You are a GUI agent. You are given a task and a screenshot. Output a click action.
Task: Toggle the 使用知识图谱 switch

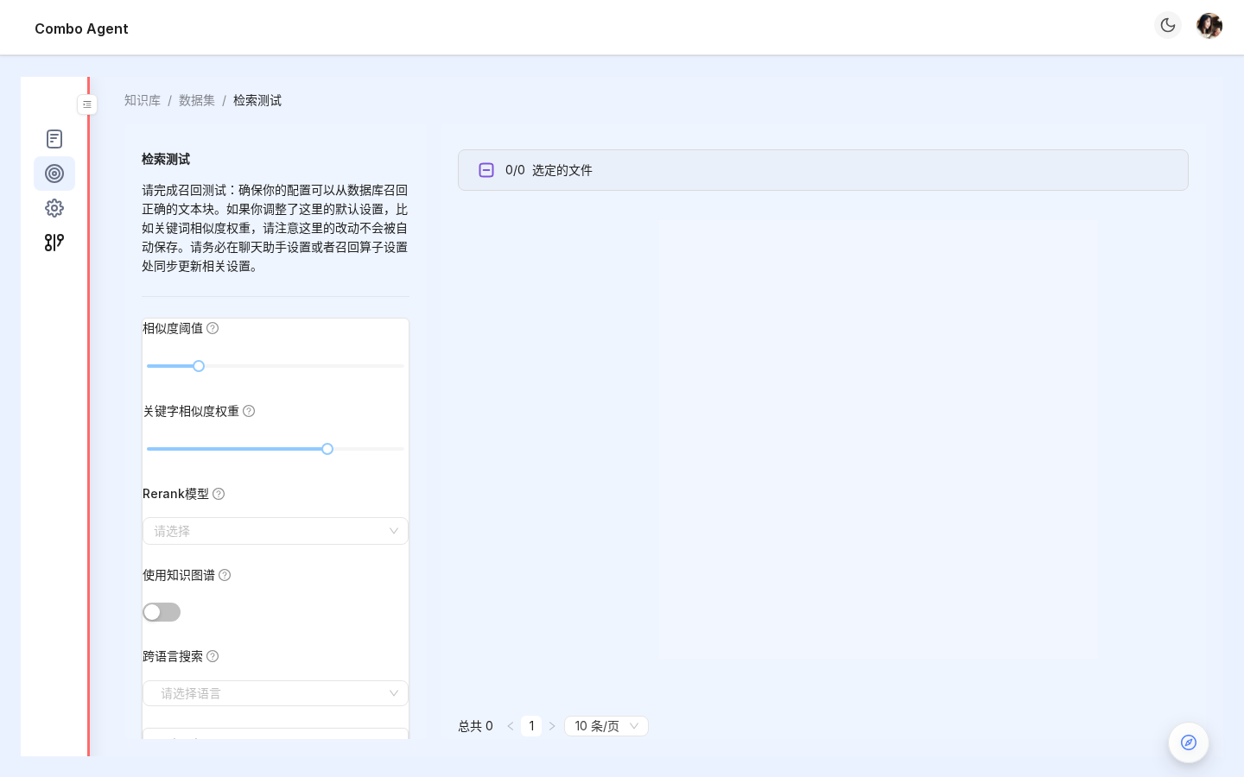coord(162,612)
